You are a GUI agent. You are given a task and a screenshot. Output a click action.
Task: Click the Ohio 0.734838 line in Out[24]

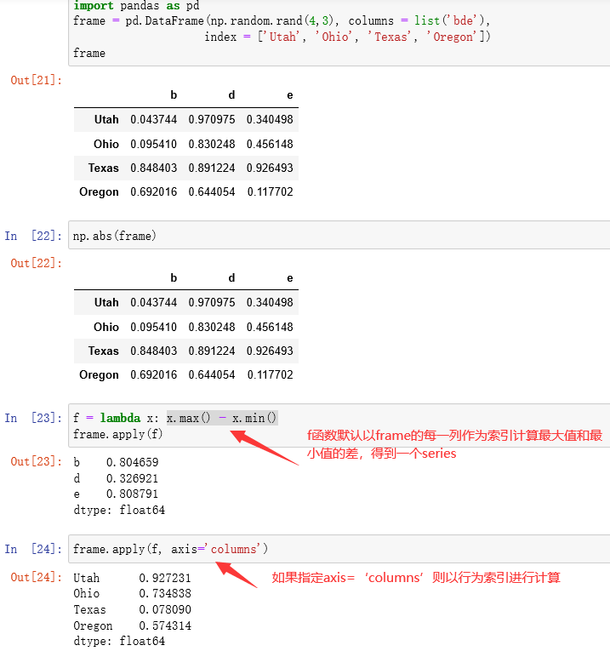[x=133, y=593]
